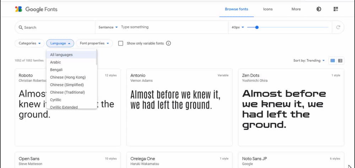The image size is (355, 168).
Task: Click the 12 styles label on Roboto
Action: click(111, 75)
